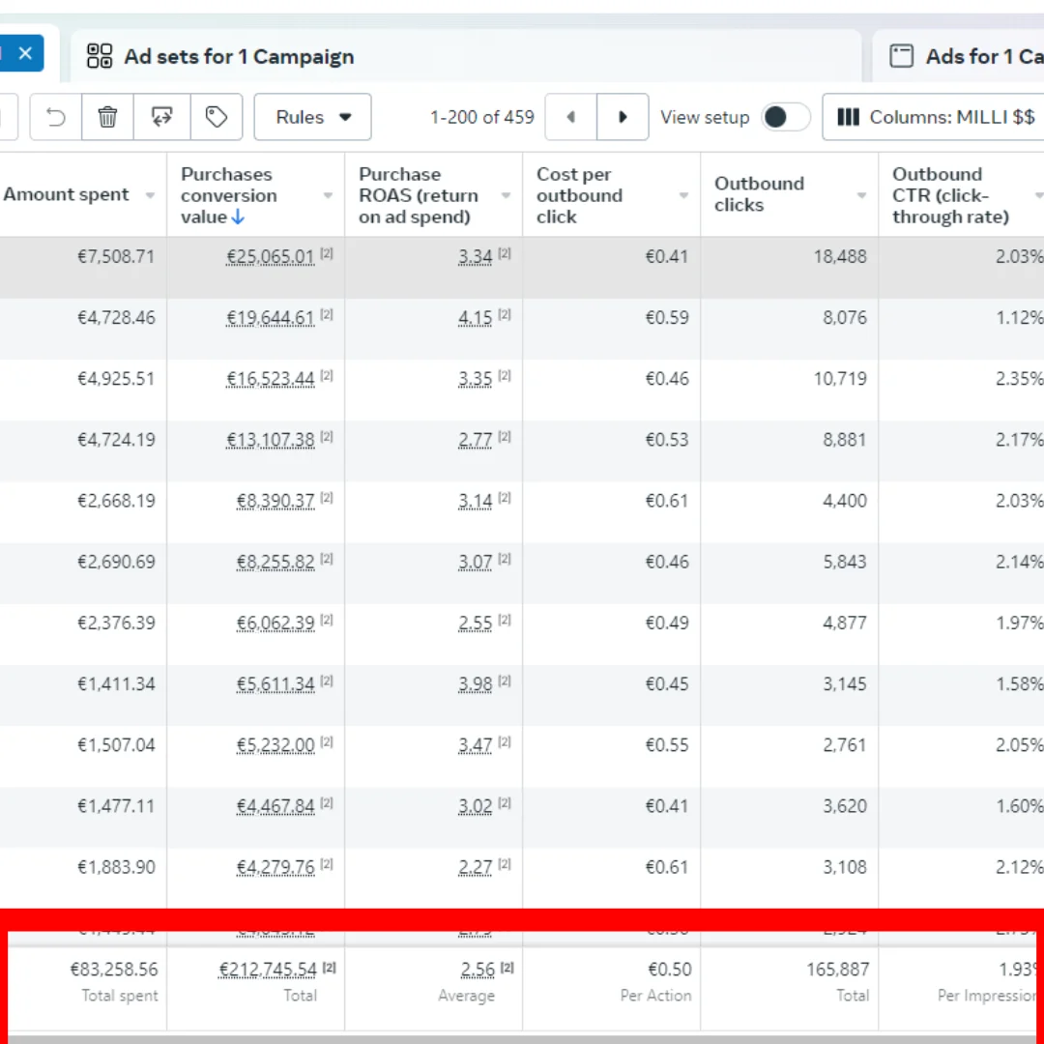Go to next page of results
Screen dimensions: 1044x1044
click(623, 117)
